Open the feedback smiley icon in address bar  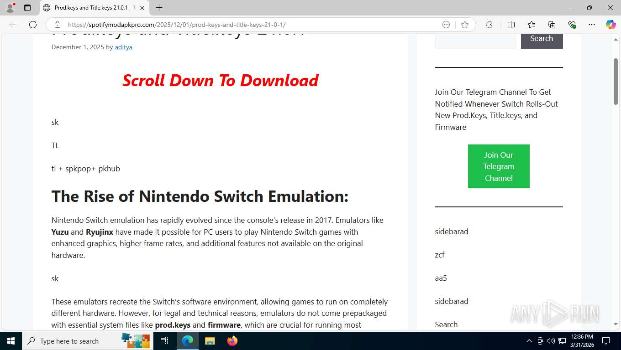coord(446,25)
